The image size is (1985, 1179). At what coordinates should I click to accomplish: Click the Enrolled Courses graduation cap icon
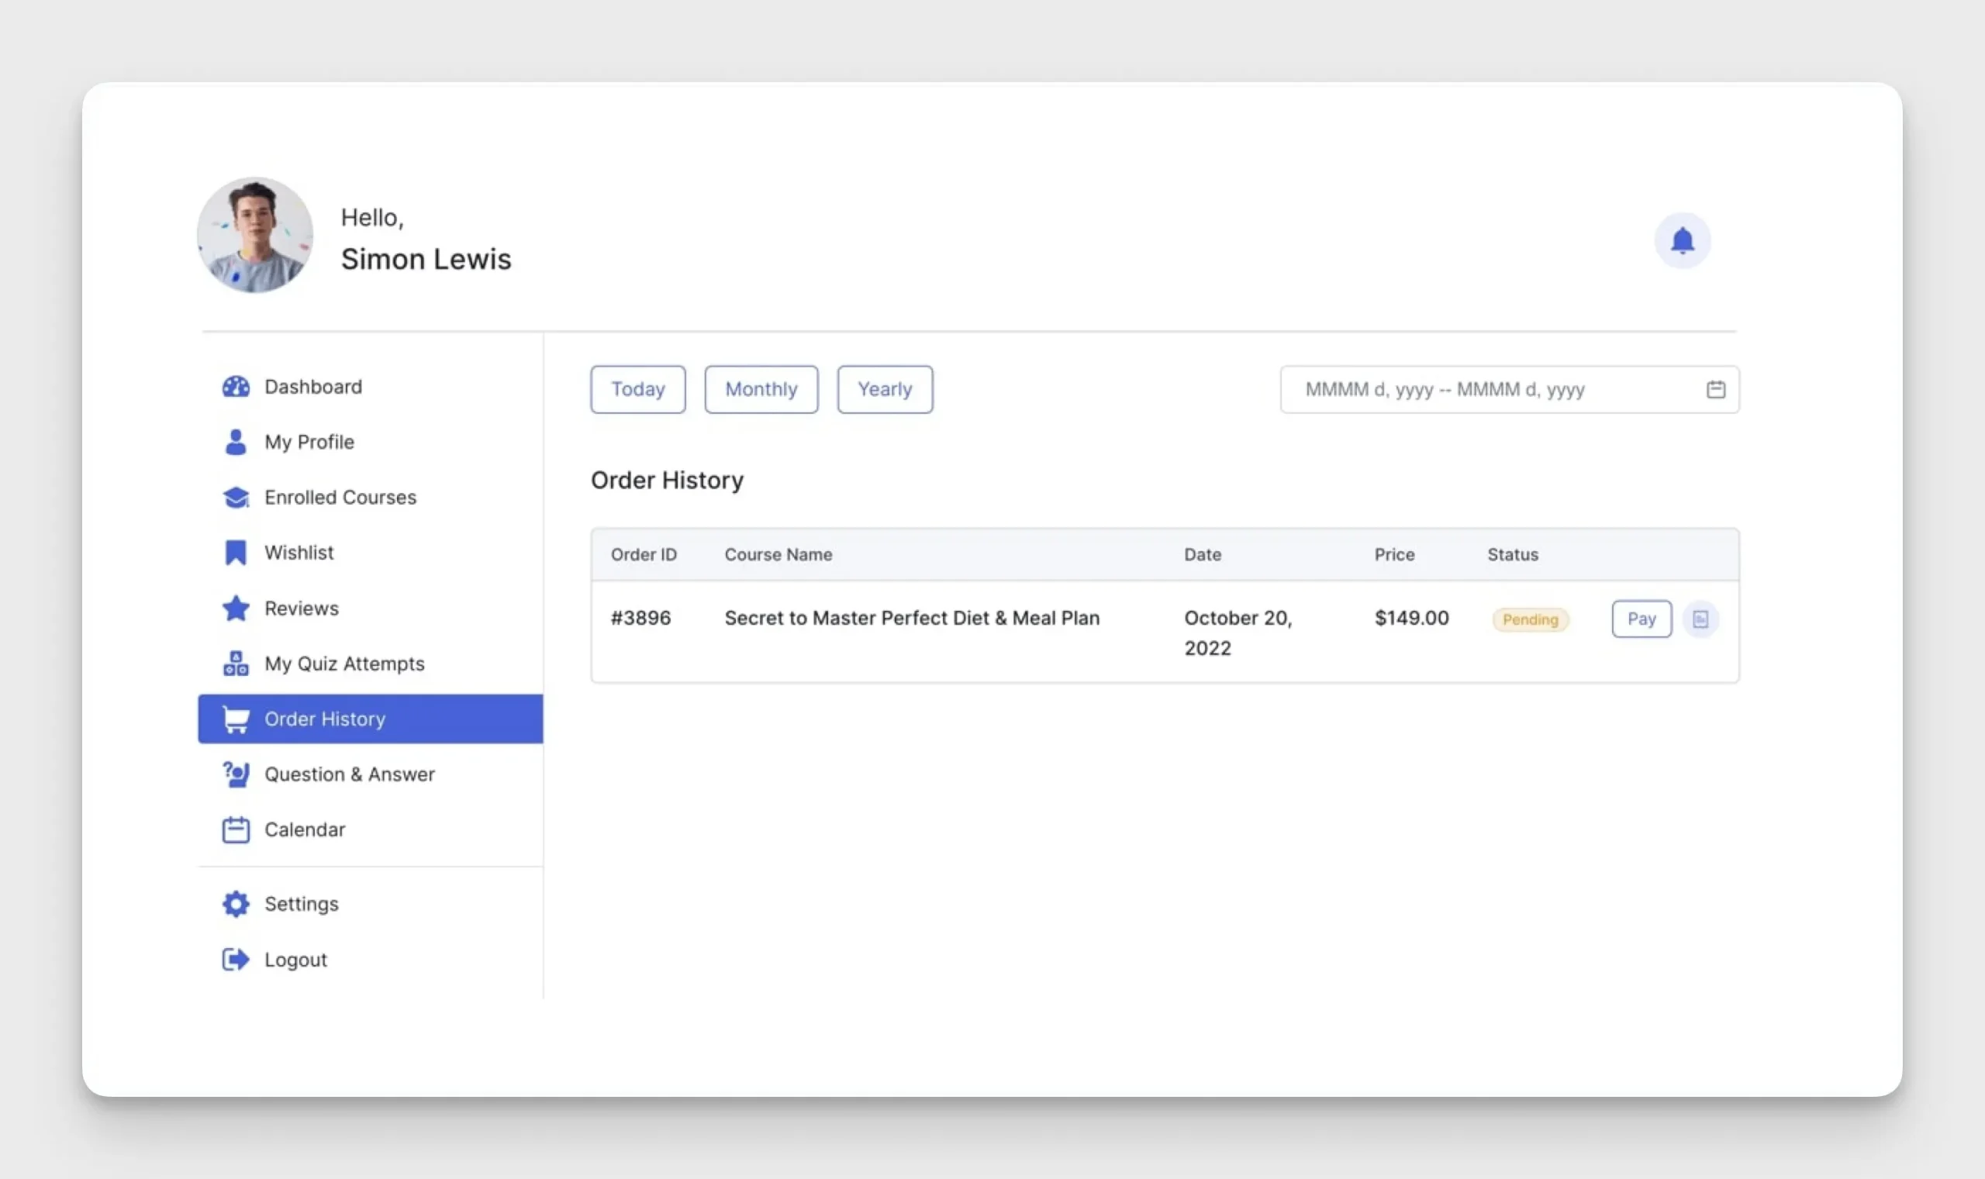click(236, 498)
